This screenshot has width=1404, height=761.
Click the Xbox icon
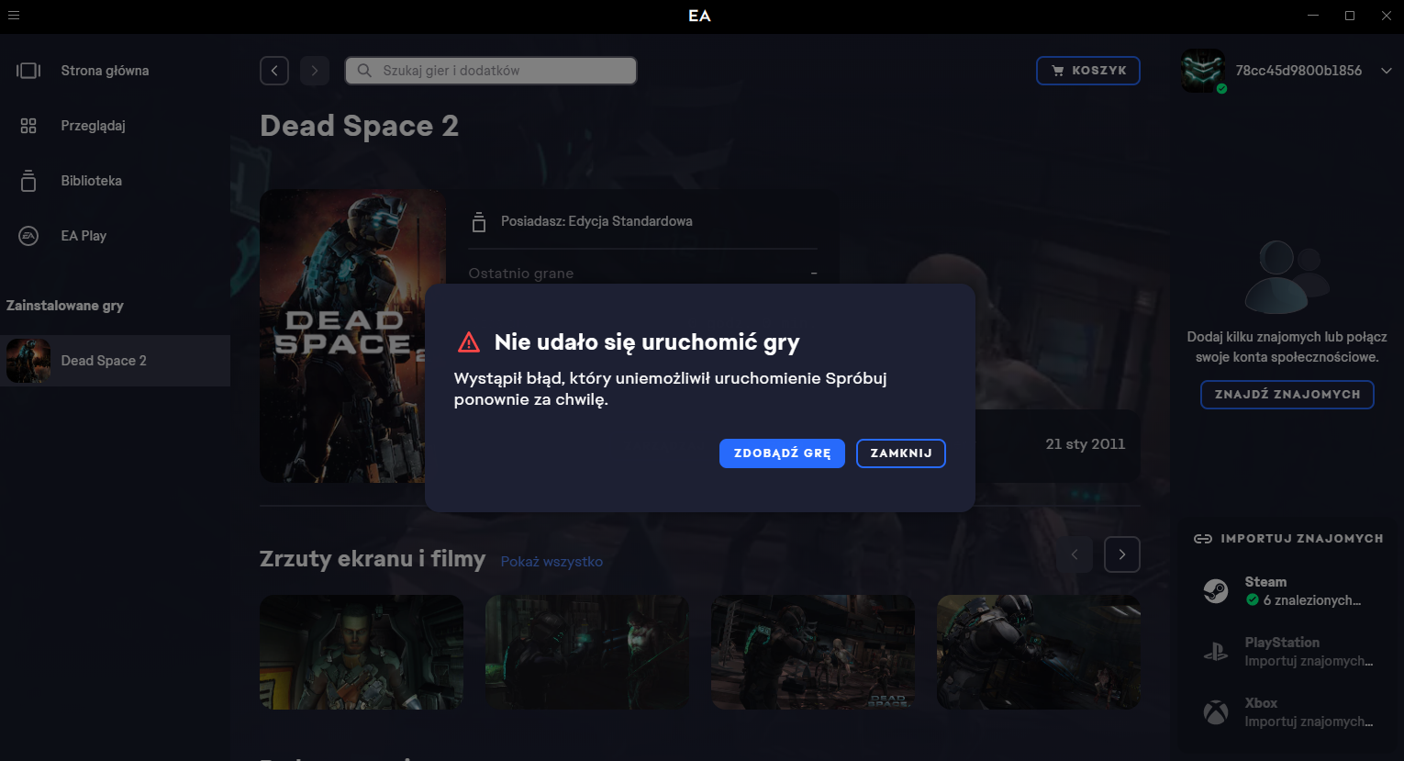point(1216,712)
